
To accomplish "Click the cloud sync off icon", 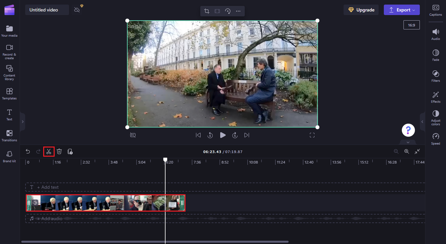I will (x=77, y=10).
